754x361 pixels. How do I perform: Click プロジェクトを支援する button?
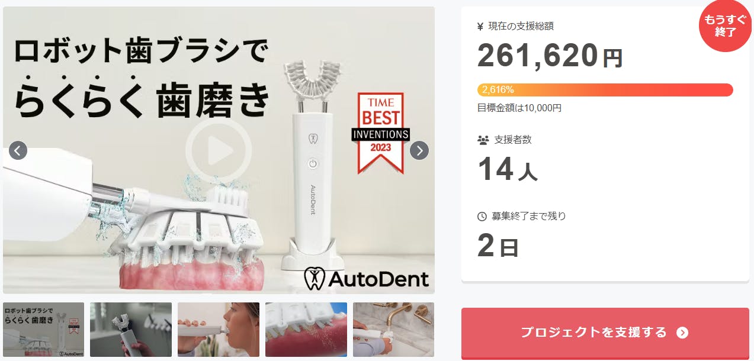pyautogui.click(x=605, y=333)
